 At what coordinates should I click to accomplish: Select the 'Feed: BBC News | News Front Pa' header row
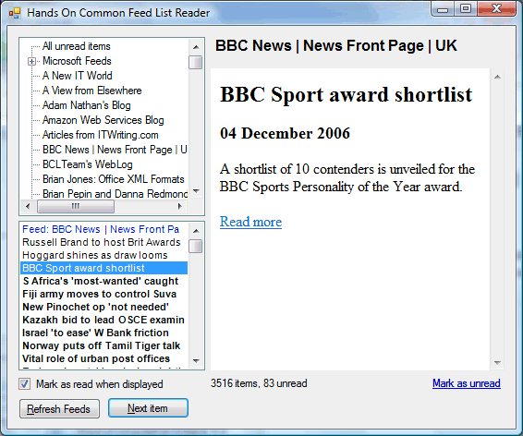103,229
